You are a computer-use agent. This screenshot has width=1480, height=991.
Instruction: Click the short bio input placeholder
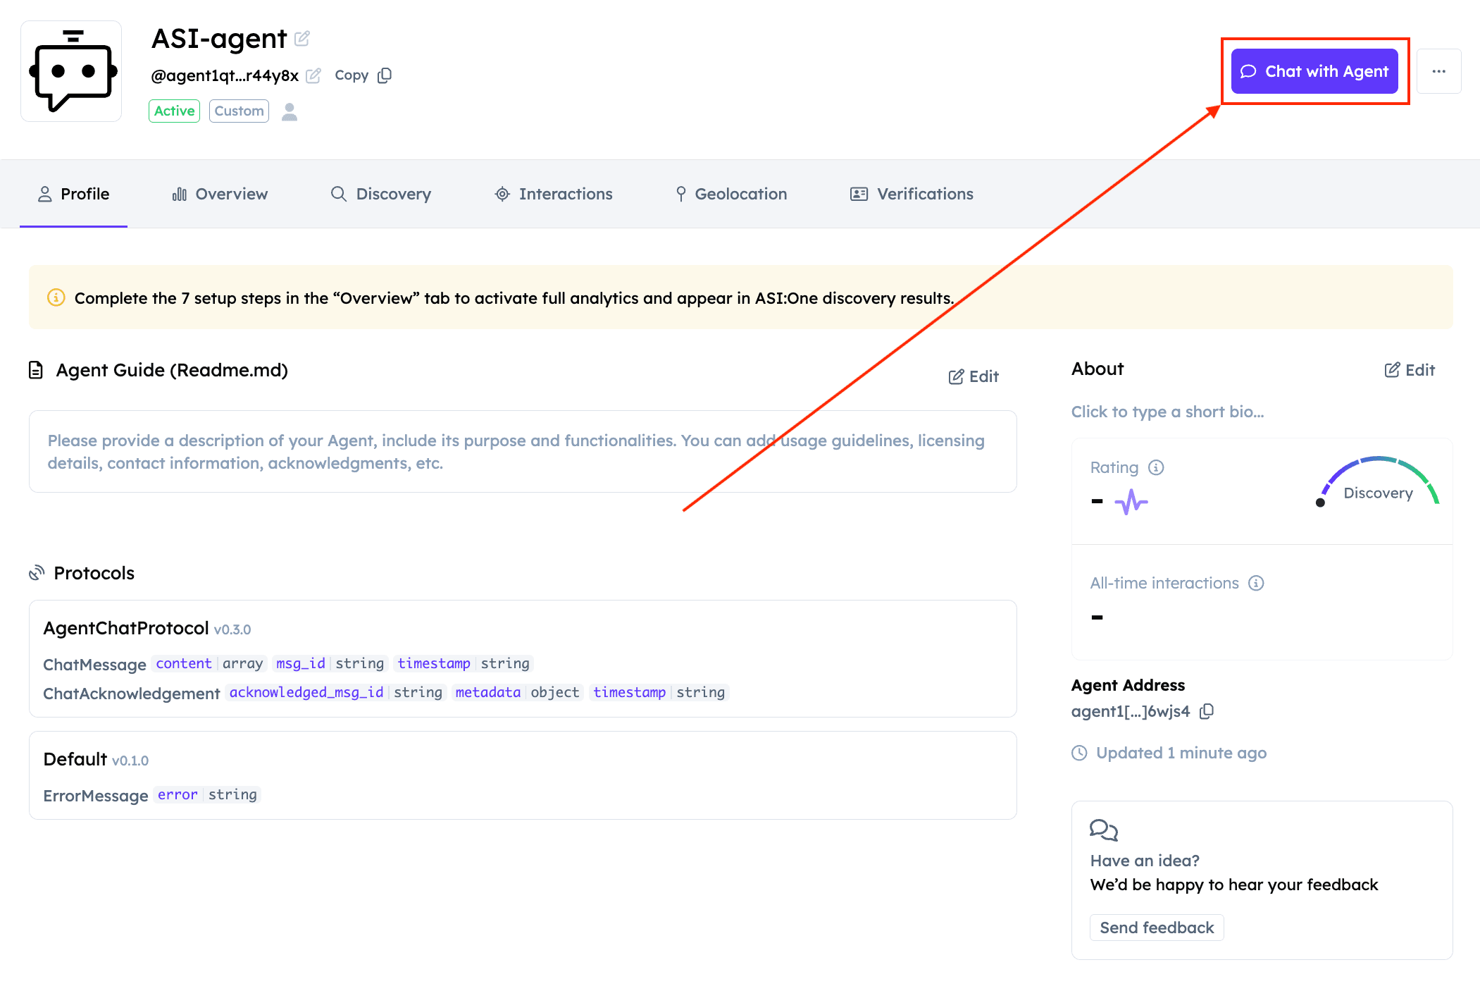pyautogui.click(x=1167, y=412)
